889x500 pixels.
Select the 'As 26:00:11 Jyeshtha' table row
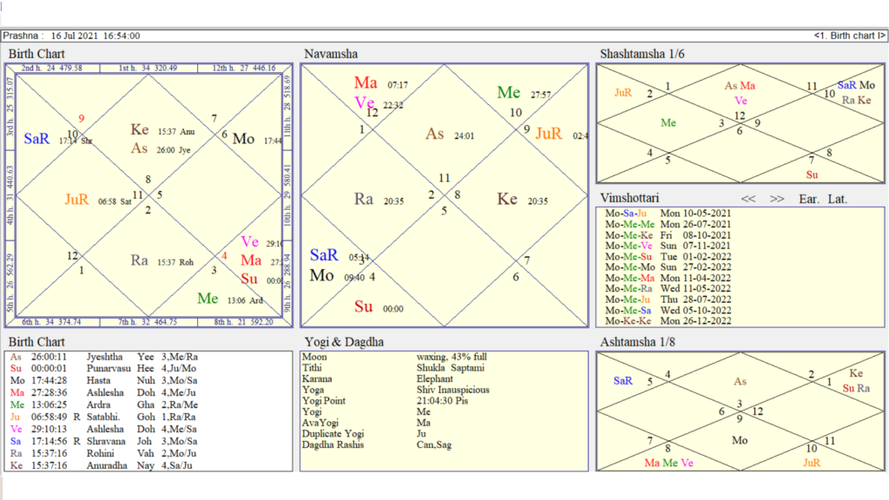[104, 357]
